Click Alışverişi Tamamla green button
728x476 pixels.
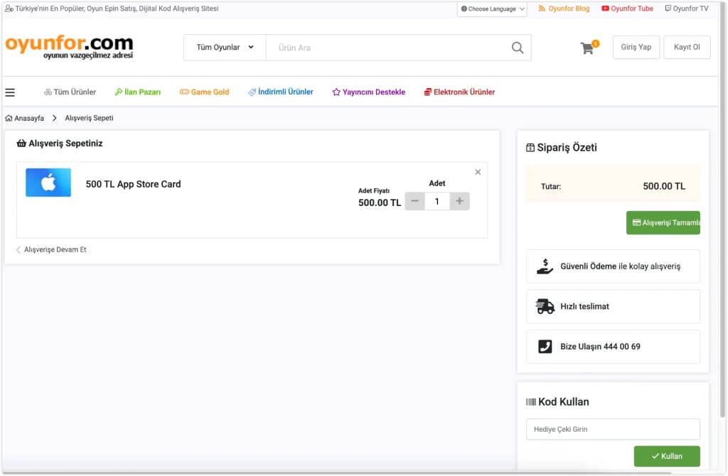[663, 222]
